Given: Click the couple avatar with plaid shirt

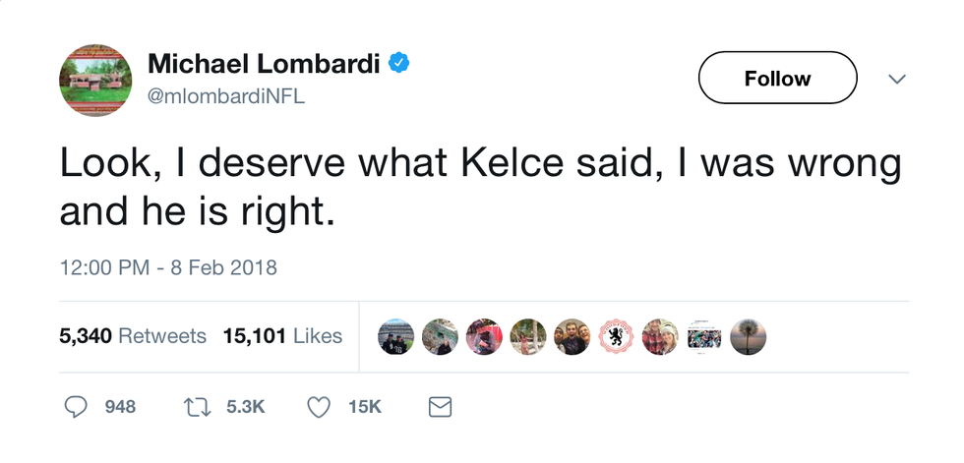Looking at the screenshot, I should coord(661,336).
